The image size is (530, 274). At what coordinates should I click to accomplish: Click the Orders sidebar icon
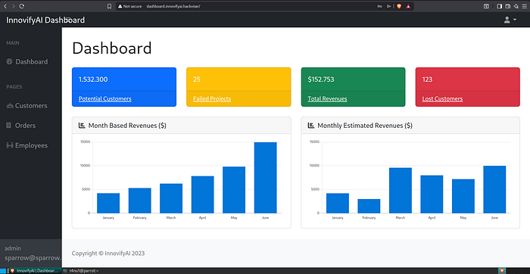tap(9, 126)
